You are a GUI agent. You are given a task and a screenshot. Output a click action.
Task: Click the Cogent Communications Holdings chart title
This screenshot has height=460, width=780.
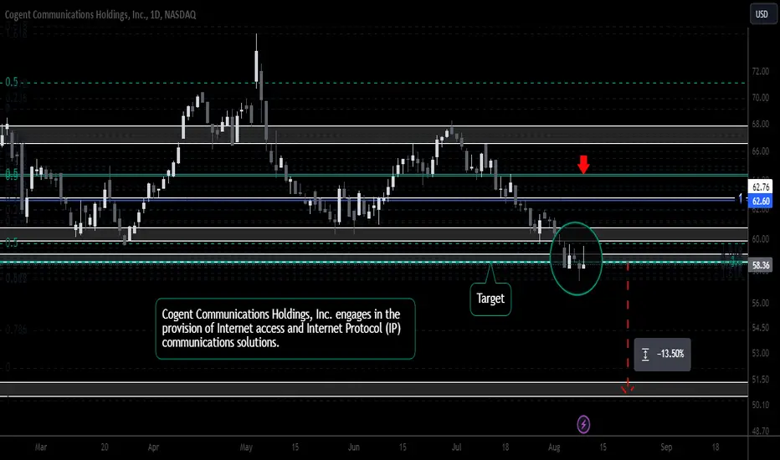[100, 14]
